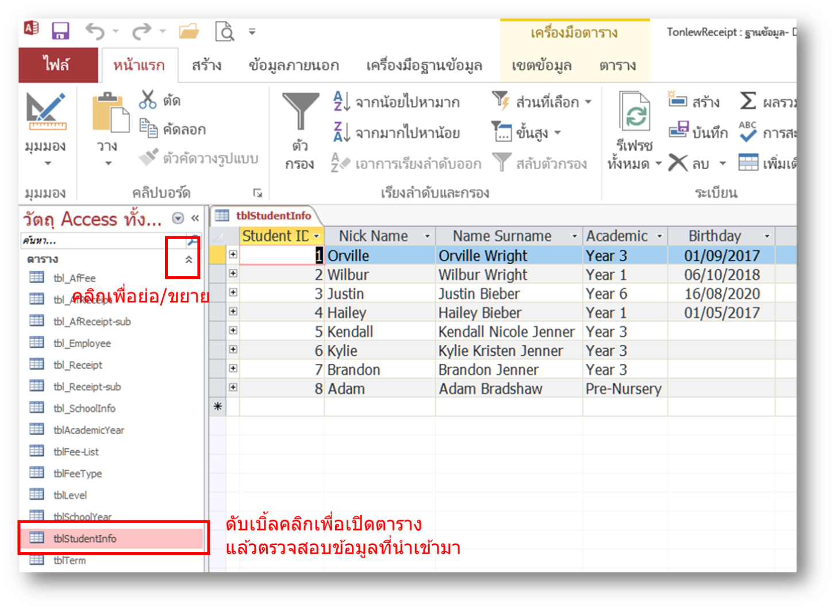Click the Refresh All (รีเฟรชทั้งหมด) icon
834x610 pixels.
635,113
